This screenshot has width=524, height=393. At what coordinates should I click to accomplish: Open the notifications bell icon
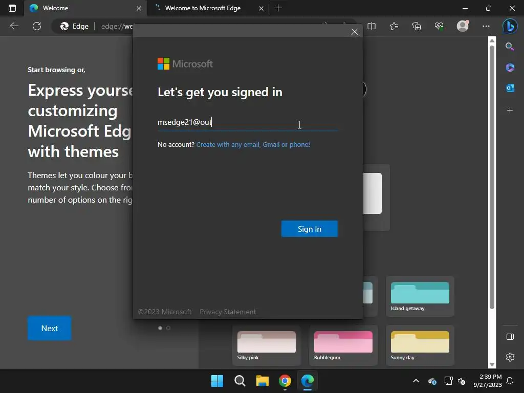tap(510, 381)
